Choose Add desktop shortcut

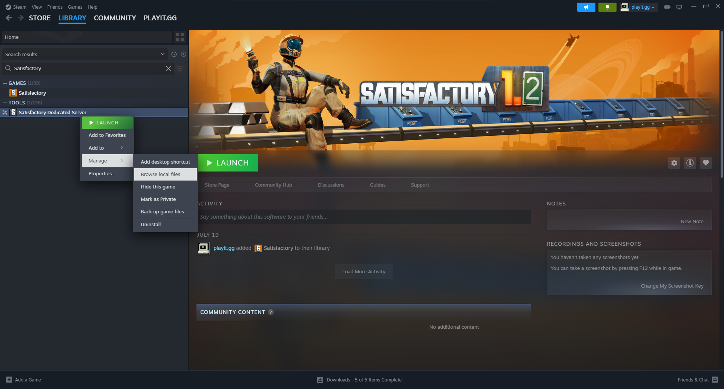166,162
